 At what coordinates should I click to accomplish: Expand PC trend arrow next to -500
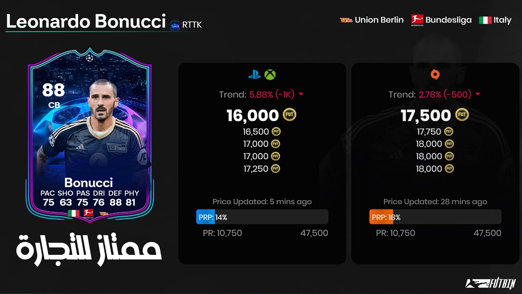click(x=478, y=94)
